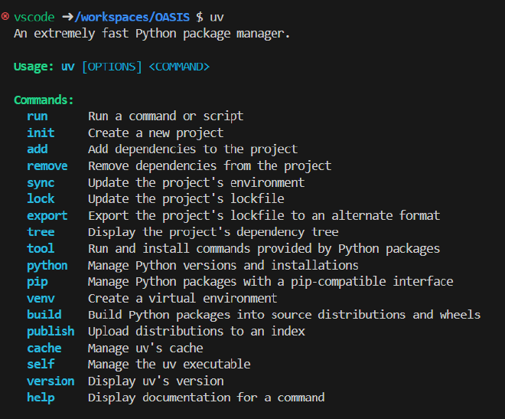Click the 'remove' command name
The height and width of the screenshot is (419, 505).
pyautogui.click(x=47, y=166)
